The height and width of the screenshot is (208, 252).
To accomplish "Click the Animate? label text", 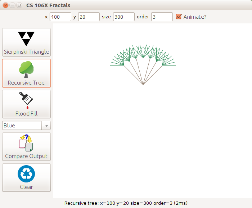I will (195, 17).
